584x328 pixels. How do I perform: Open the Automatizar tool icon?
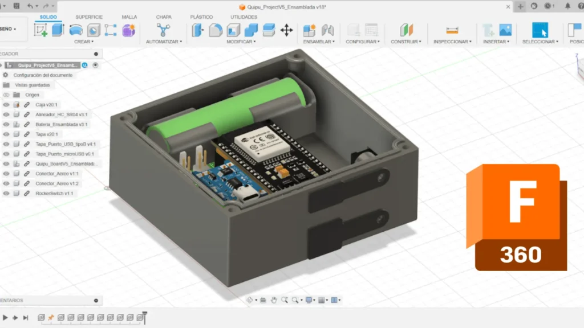tap(164, 30)
